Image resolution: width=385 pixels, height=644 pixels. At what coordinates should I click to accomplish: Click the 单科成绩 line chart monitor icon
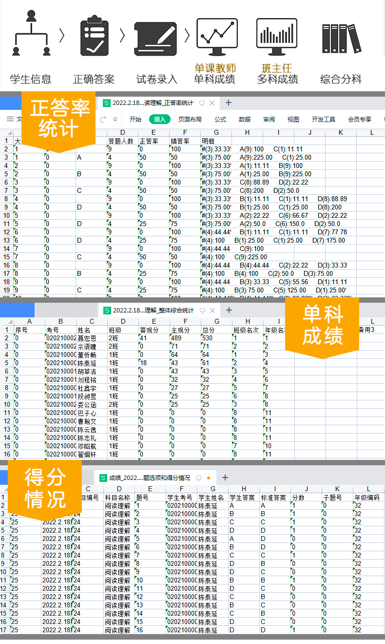coord(217,36)
